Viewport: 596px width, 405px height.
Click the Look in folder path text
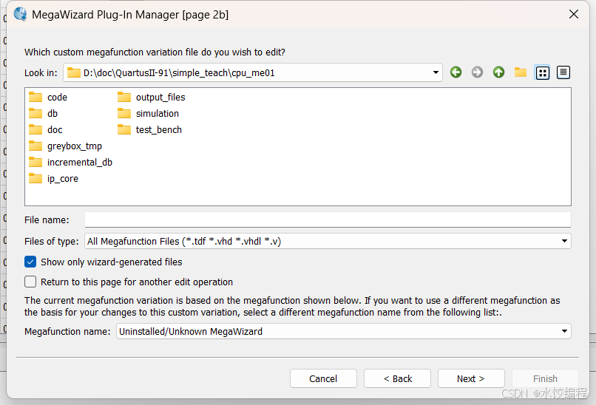179,72
